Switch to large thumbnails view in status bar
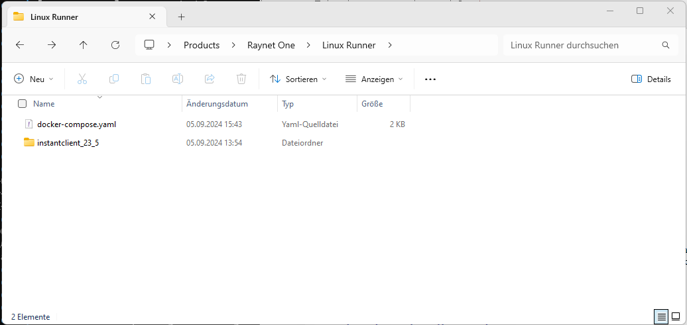The width and height of the screenshot is (687, 325). (x=675, y=317)
